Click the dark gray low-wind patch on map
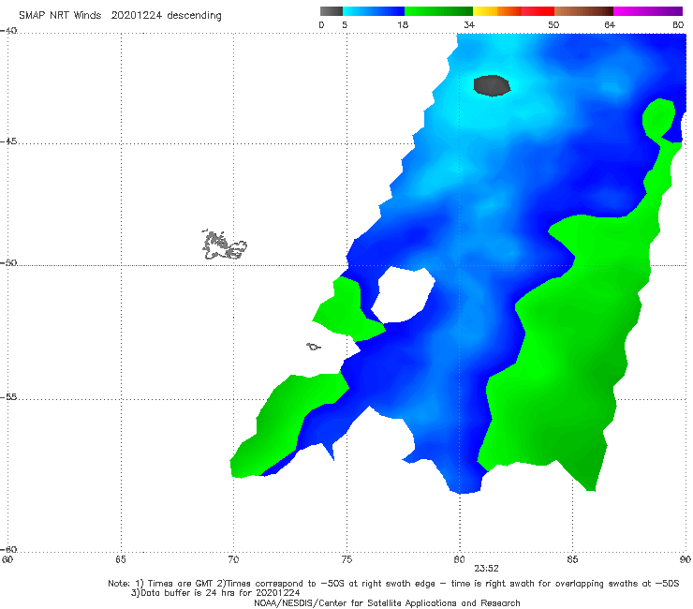 pyautogui.click(x=492, y=85)
